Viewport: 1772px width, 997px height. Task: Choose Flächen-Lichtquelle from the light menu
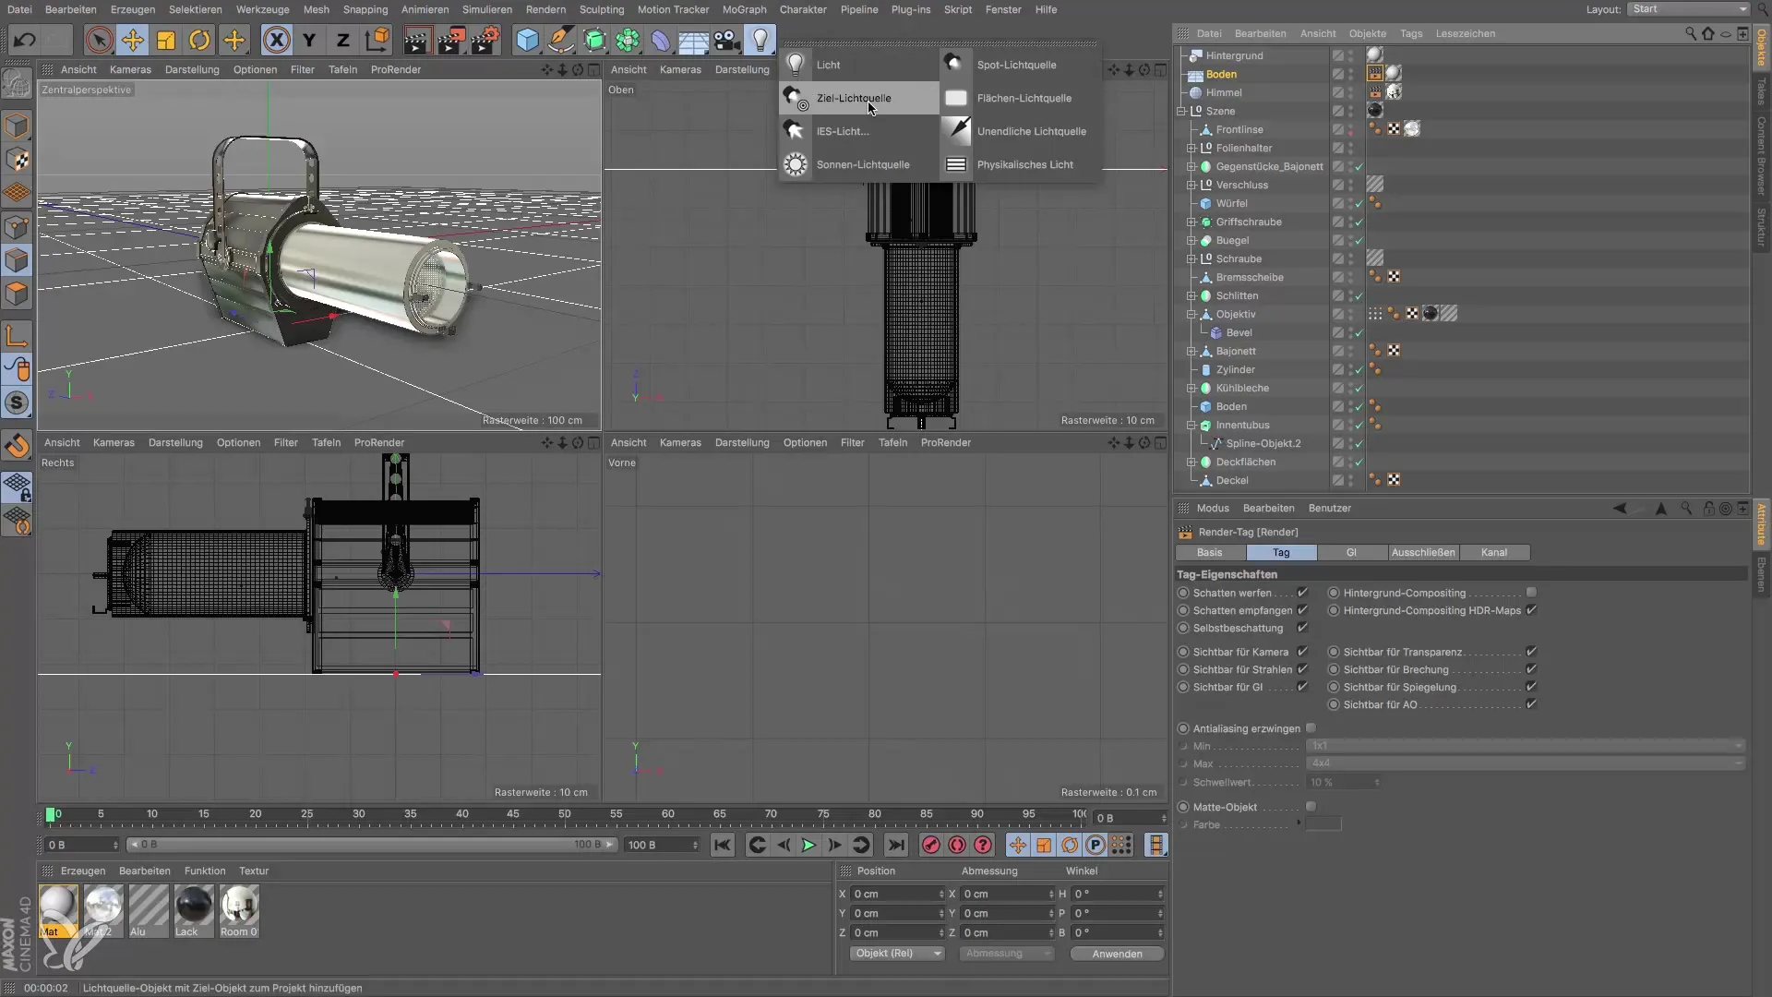[x=1020, y=98]
